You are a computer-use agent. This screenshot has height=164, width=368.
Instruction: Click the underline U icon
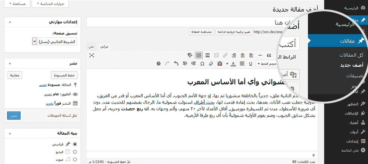tap(250, 63)
